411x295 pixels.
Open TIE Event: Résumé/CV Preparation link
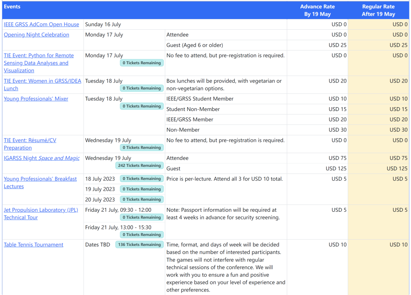30,144
